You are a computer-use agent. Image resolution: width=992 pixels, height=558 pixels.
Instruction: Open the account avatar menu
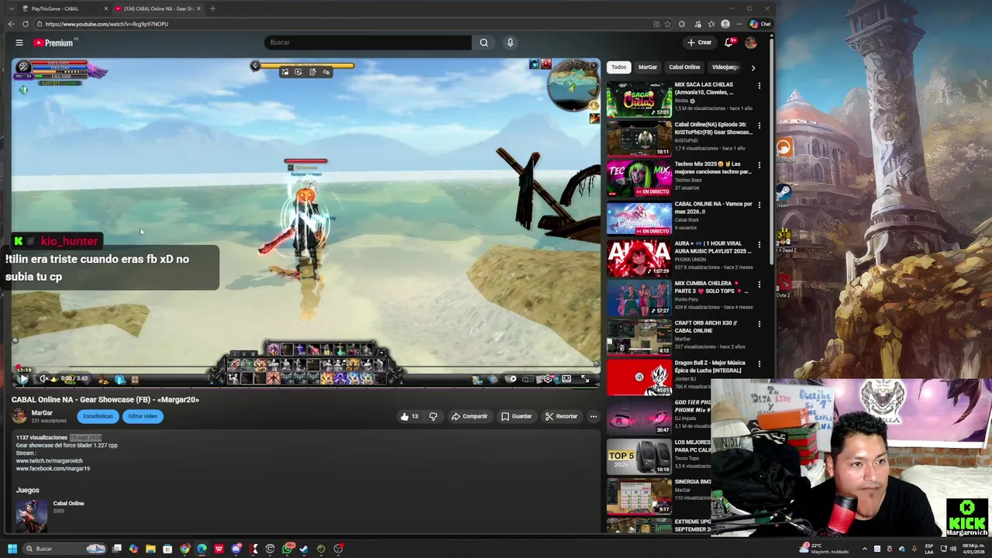(750, 43)
